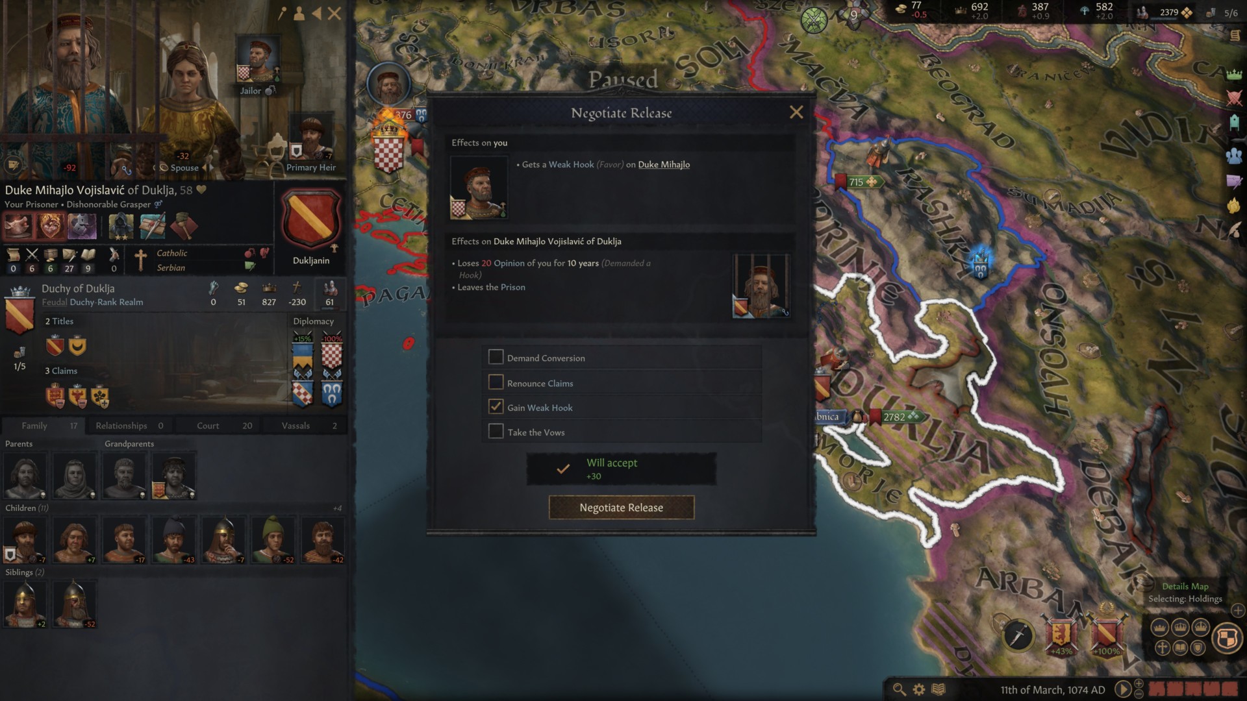Click the compass map orientation icon
This screenshot has height=701, width=1247.
click(1018, 635)
